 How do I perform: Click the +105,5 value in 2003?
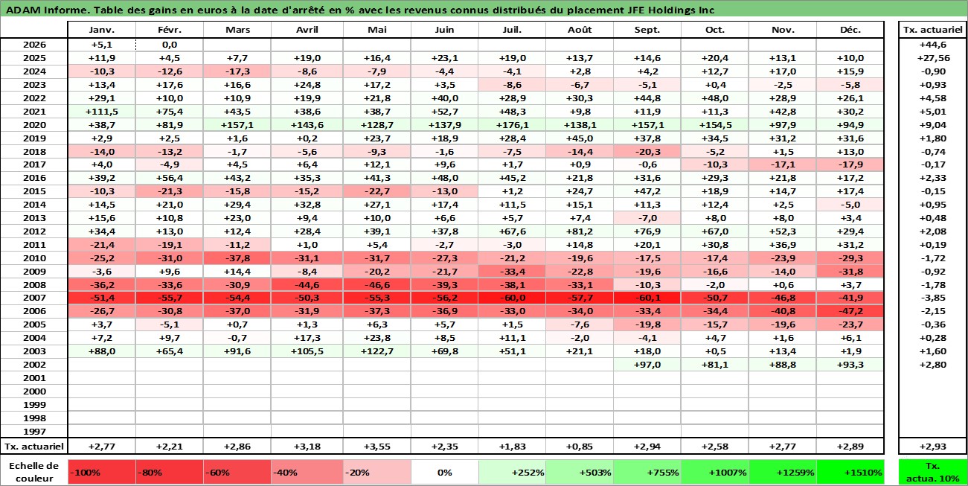(x=306, y=351)
